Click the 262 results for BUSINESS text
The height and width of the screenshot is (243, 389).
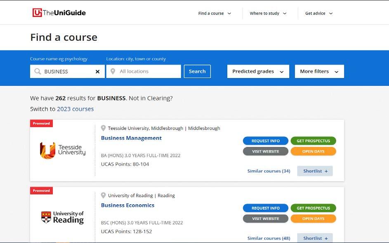pyautogui.click(x=91, y=98)
